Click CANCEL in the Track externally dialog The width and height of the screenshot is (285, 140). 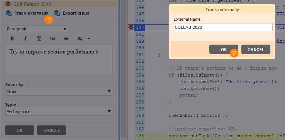(x=256, y=50)
